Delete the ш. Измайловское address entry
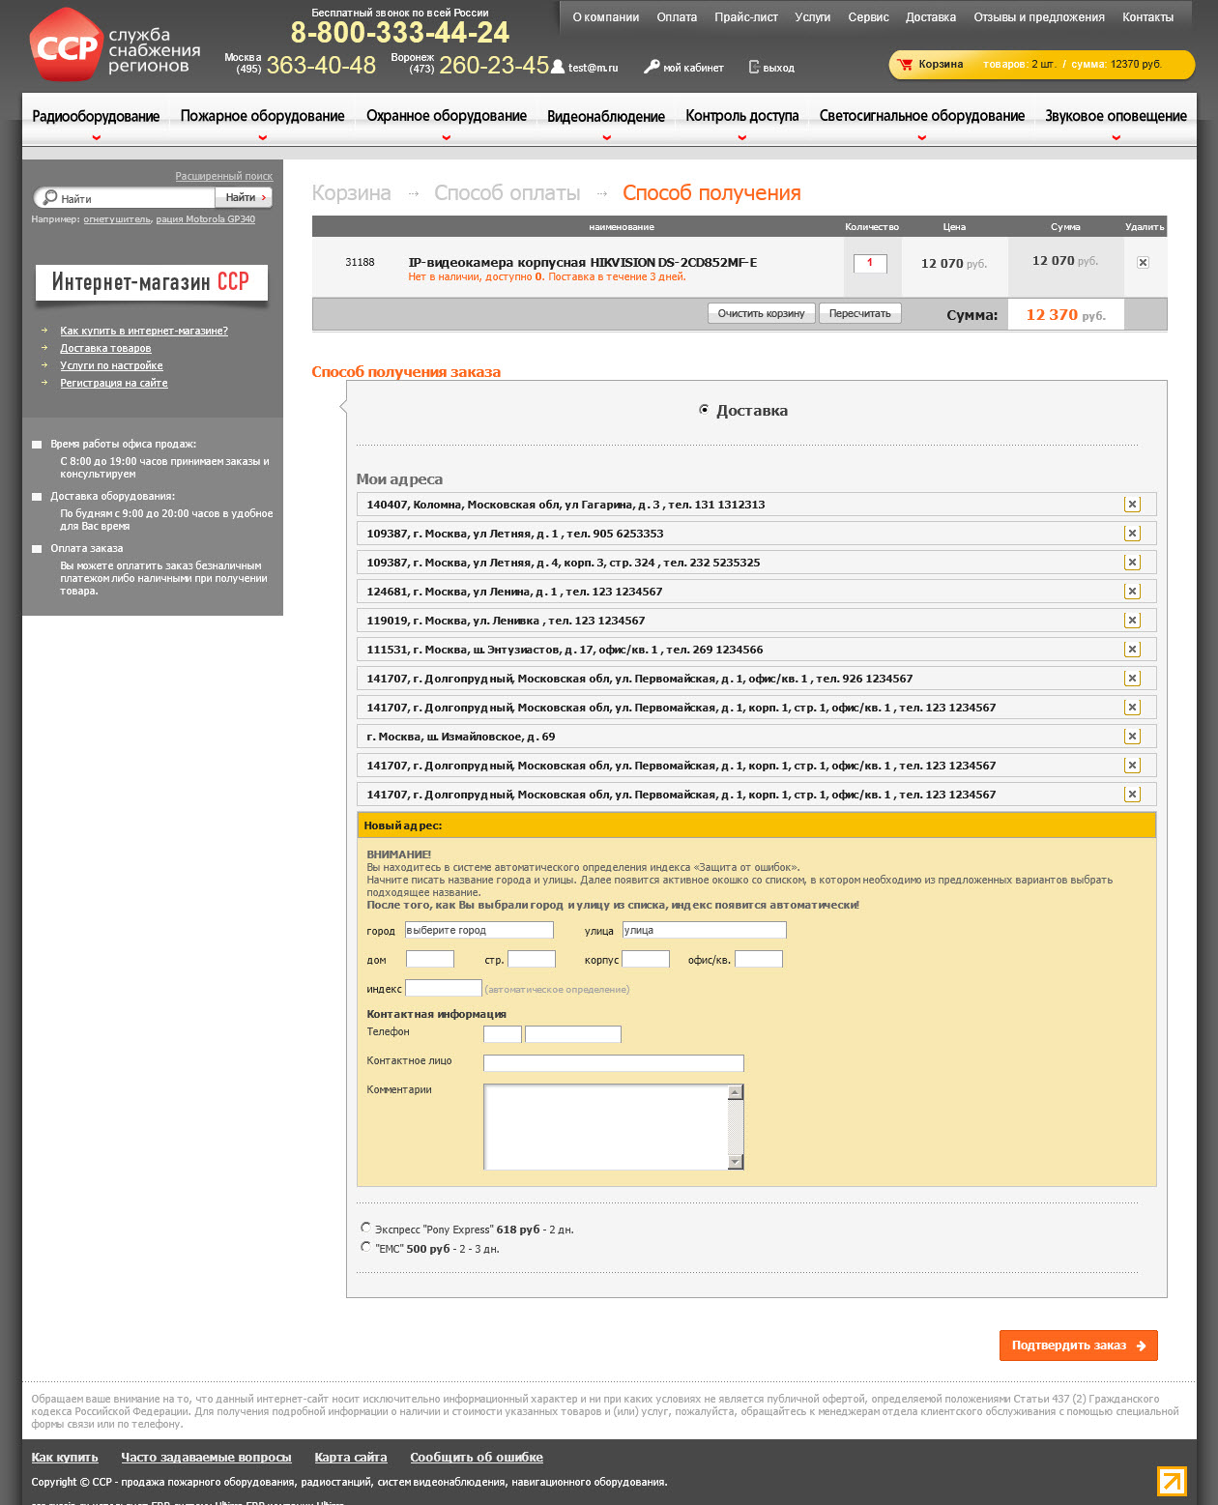This screenshot has width=1218, height=1505. (x=1132, y=737)
